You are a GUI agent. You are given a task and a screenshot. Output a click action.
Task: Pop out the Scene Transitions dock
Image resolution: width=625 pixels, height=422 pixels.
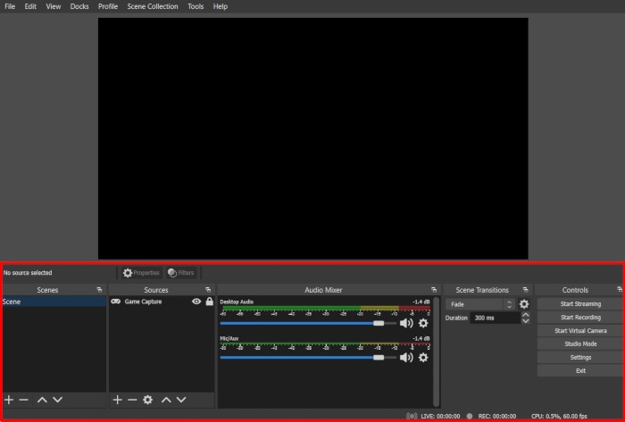526,290
